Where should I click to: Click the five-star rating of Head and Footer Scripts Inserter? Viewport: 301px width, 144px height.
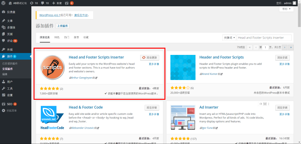pyautogui.click(x=50, y=89)
